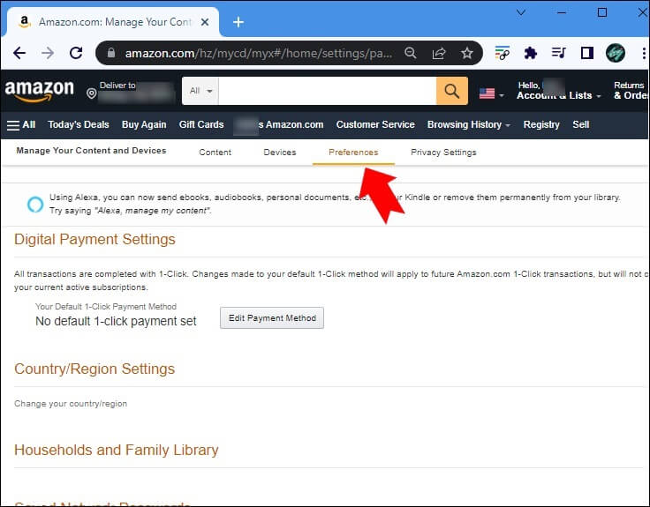Viewport: 650px width, 507px height.
Task: Open Today's Deals
Action: click(x=79, y=124)
